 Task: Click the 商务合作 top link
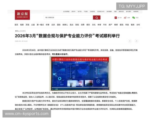[121, 11]
